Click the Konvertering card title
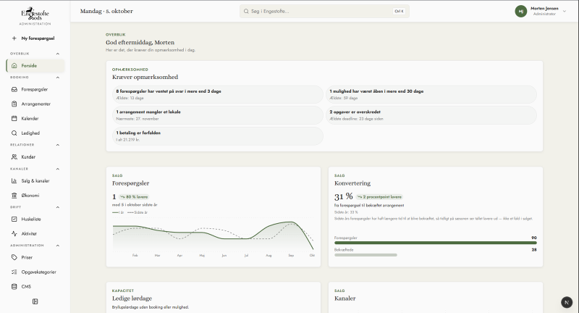This screenshot has width=579, height=313. [x=352, y=183]
